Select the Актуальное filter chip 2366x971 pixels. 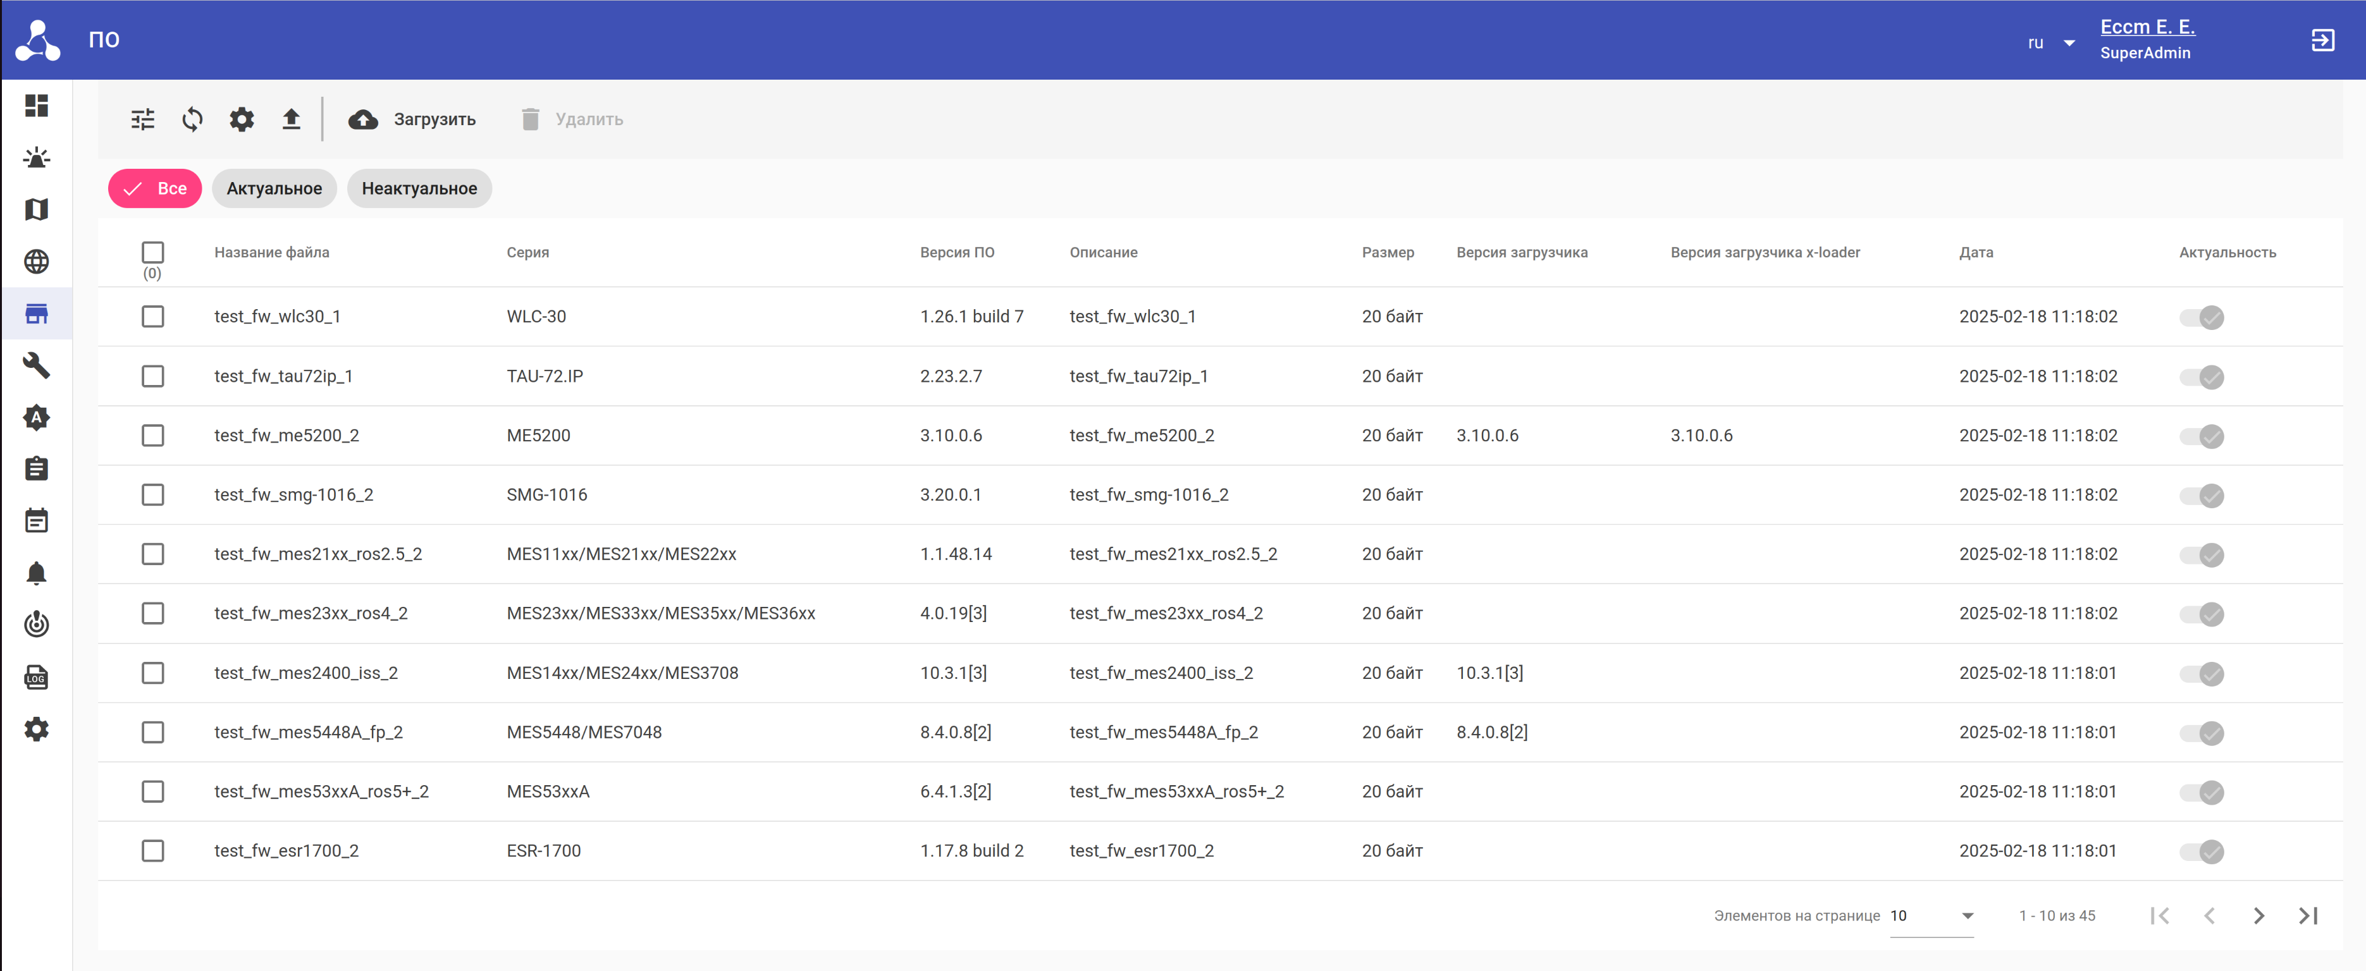click(x=274, y=189)
